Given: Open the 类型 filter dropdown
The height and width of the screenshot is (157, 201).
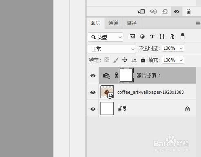Looking at the screenshot, I should coord(106,37).
